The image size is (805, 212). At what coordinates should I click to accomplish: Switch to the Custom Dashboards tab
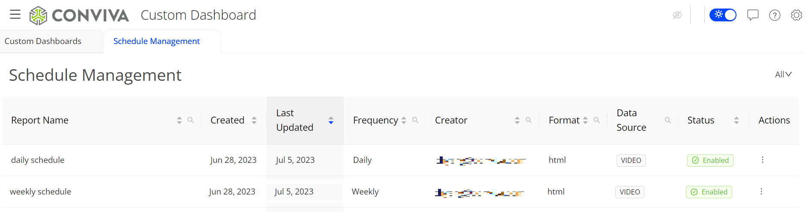tap(43, 41)
